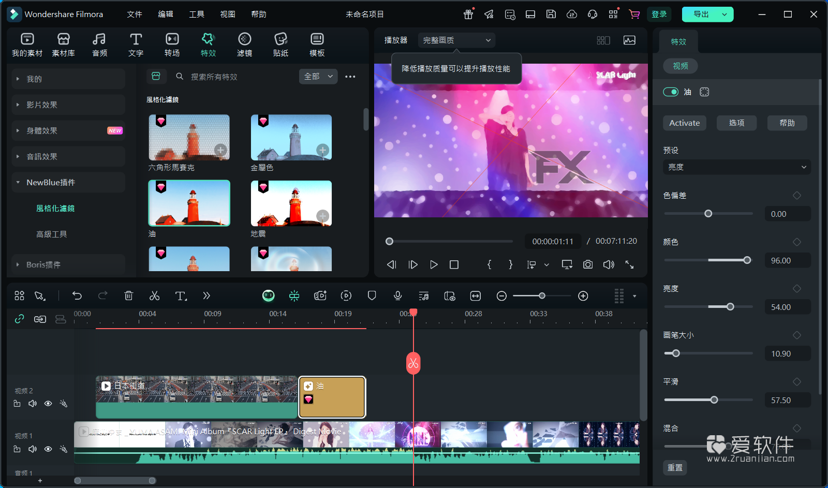Screen dimensions: 828x488
Task: Open the 预设 亮度 preset dropdown
Action: (737, 167)
